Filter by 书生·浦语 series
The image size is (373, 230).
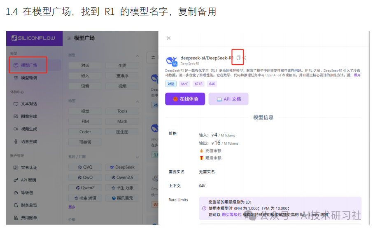[x=85, y=198]
